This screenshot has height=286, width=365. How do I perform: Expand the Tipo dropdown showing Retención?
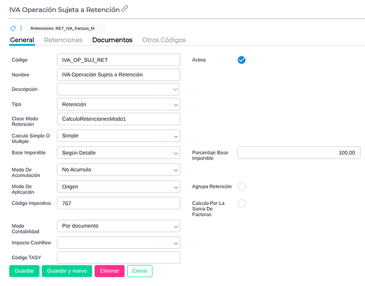tap(118, 104)
